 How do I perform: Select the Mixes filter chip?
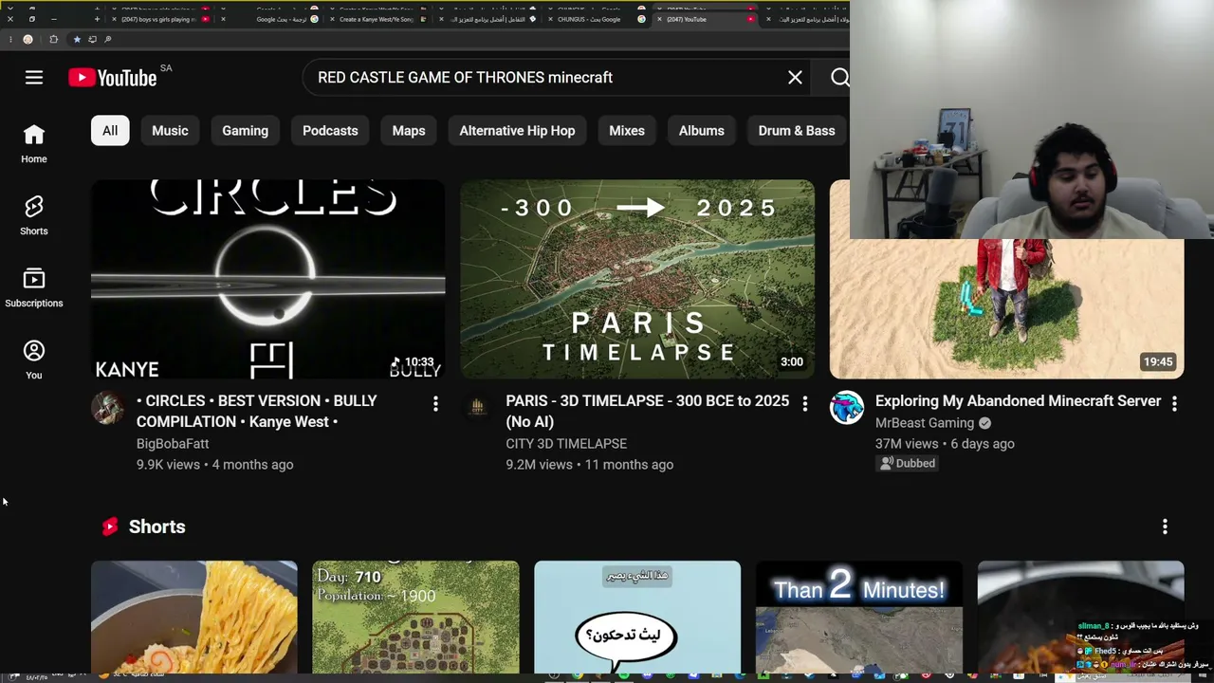pos(627,131)
